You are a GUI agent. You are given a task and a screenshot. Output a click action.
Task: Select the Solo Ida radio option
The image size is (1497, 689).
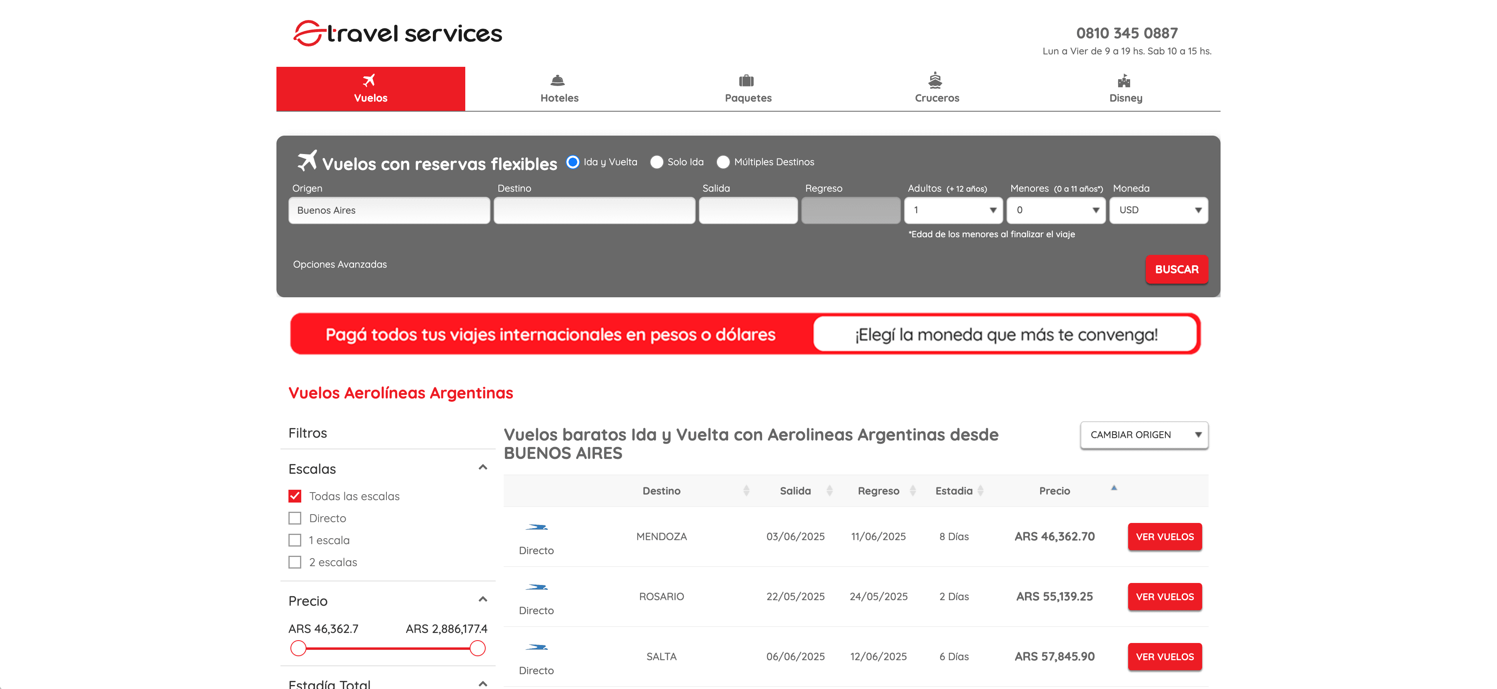tap(656, 162)
